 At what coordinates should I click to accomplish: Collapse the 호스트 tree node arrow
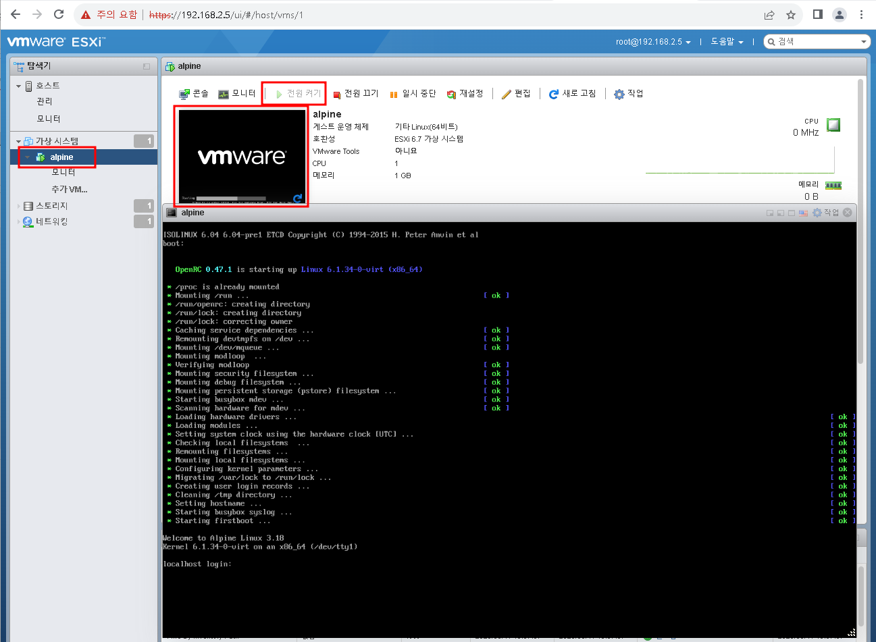(x=19, y=86)
